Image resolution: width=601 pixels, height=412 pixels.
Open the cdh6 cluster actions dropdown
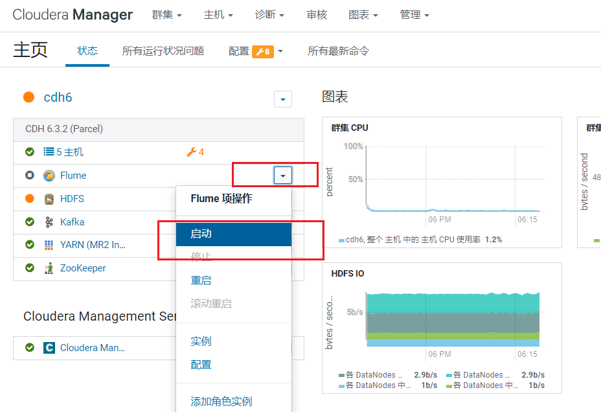283,99
